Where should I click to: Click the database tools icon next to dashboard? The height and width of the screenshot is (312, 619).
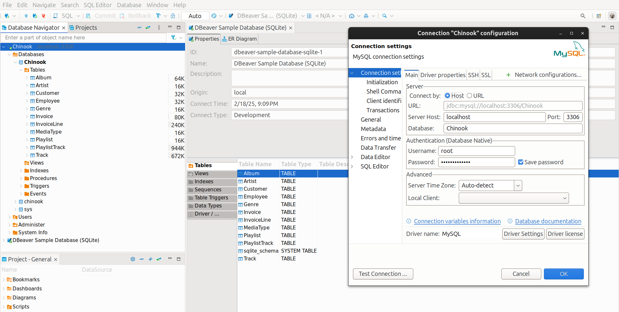(366, 16)
